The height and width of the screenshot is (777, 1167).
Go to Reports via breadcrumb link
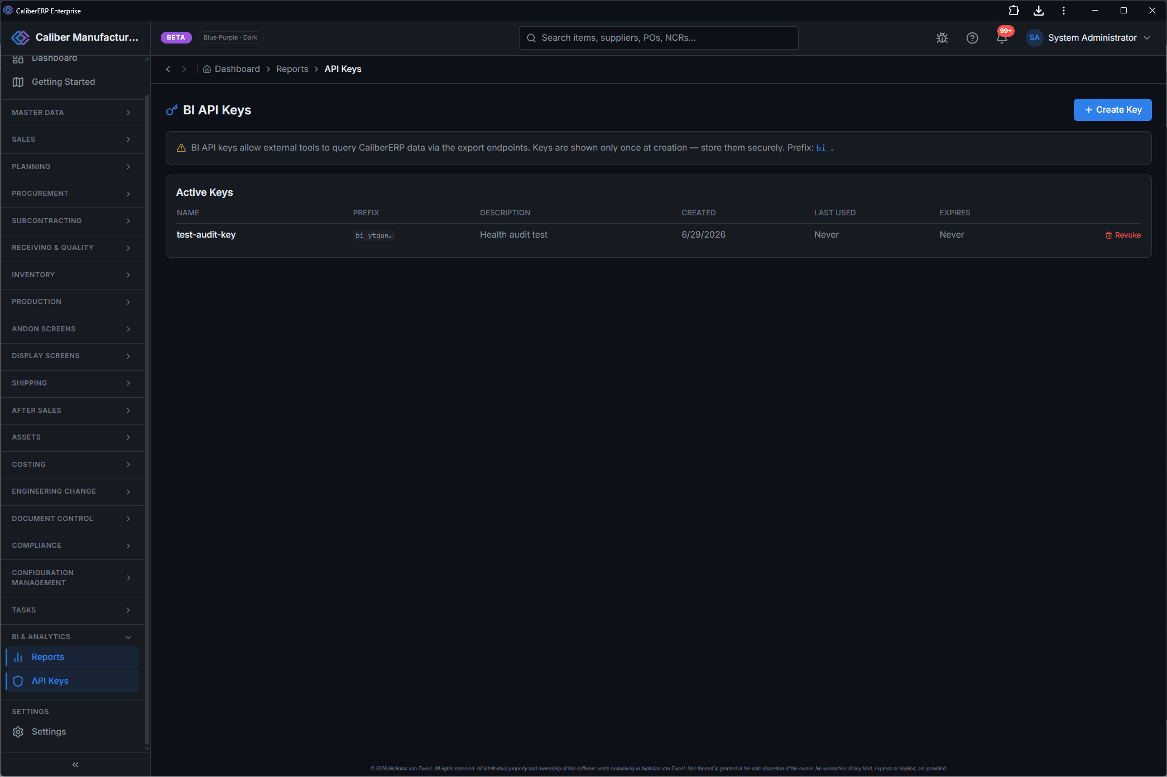292,69
